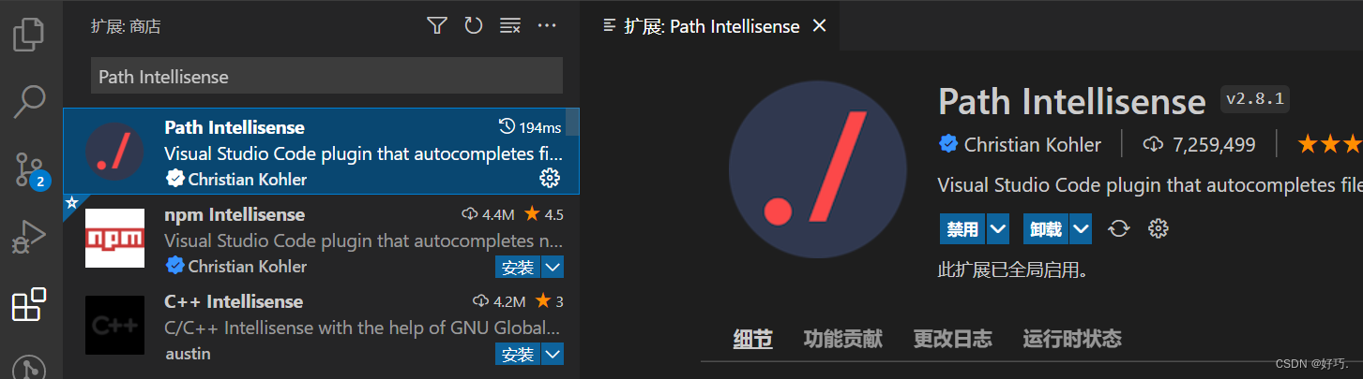
Task: Expand install options for npm Intellisense
Action: (x=553, y=268)
